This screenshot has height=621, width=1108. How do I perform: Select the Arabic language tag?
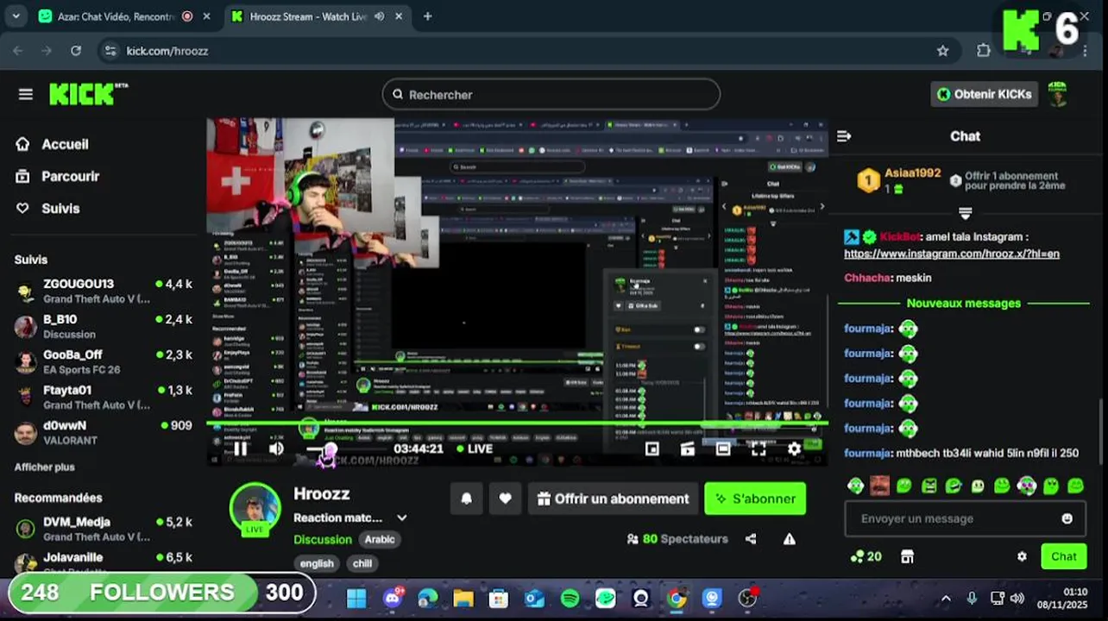tap(379, 539)
